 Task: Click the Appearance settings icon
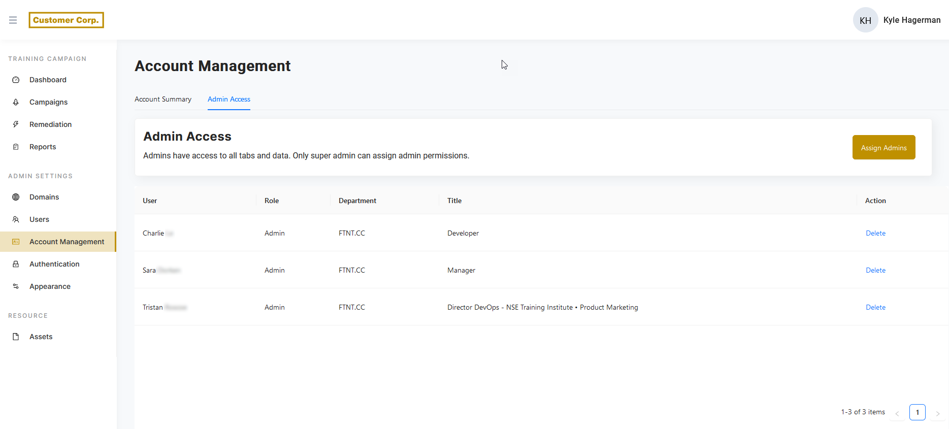tap(16, 286)
